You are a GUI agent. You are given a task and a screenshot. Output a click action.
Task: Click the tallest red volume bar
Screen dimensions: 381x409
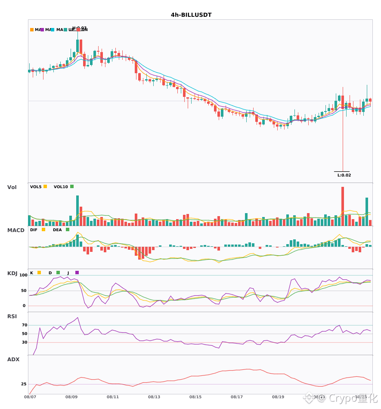point(343,206)
